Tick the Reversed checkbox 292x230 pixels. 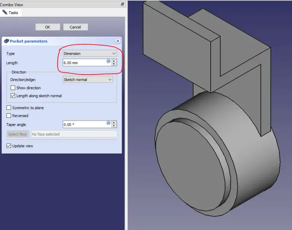pos(9,116)
